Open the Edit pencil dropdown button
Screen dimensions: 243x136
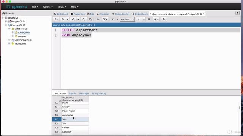(105, 19)
